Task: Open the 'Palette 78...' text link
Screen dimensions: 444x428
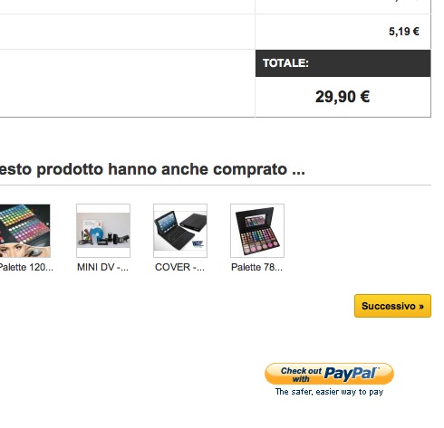Action: click(256, 267)
